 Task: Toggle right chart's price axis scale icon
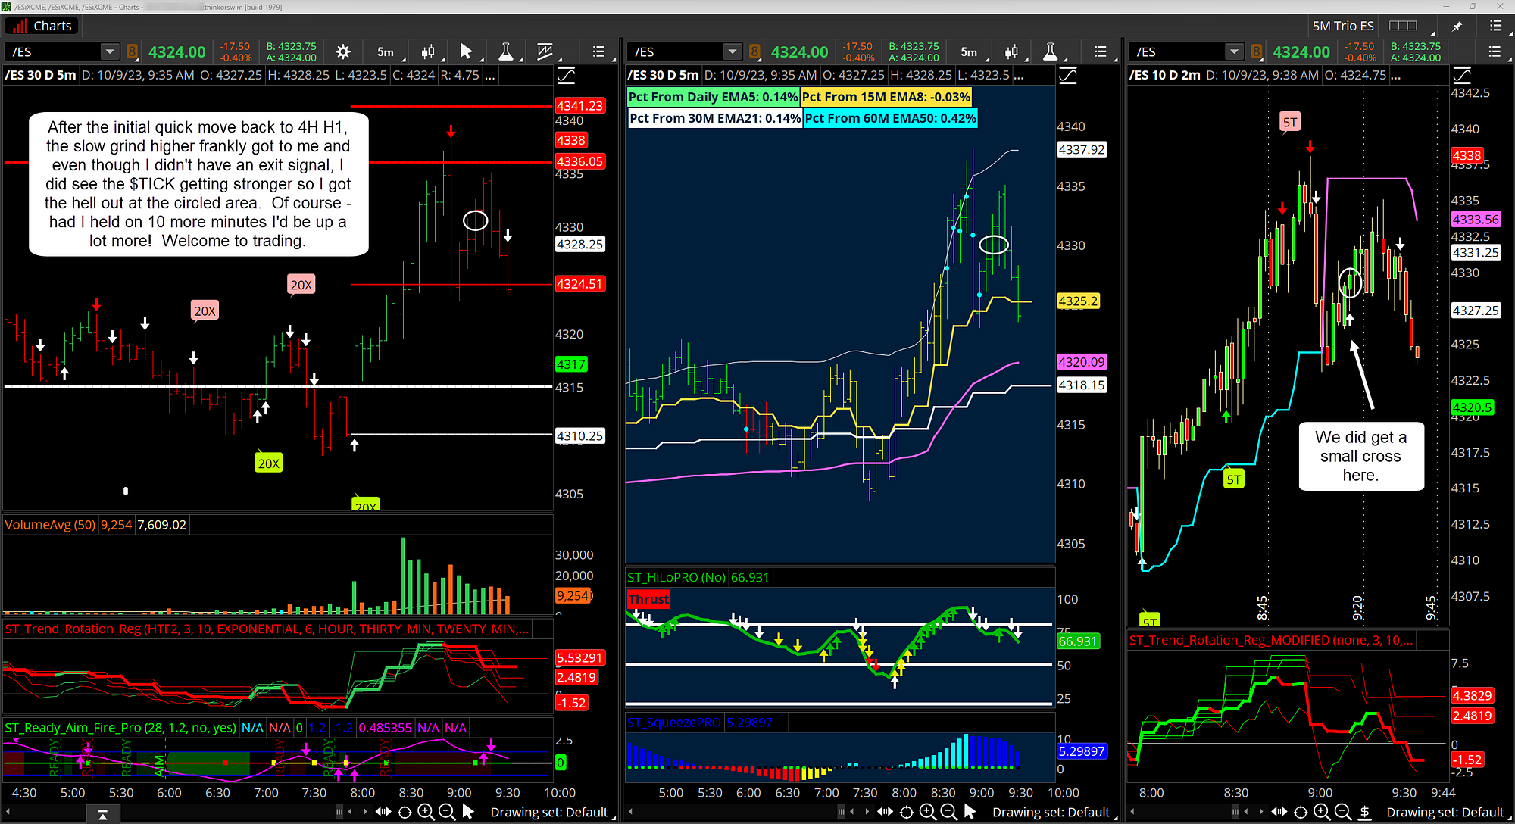1462,76
